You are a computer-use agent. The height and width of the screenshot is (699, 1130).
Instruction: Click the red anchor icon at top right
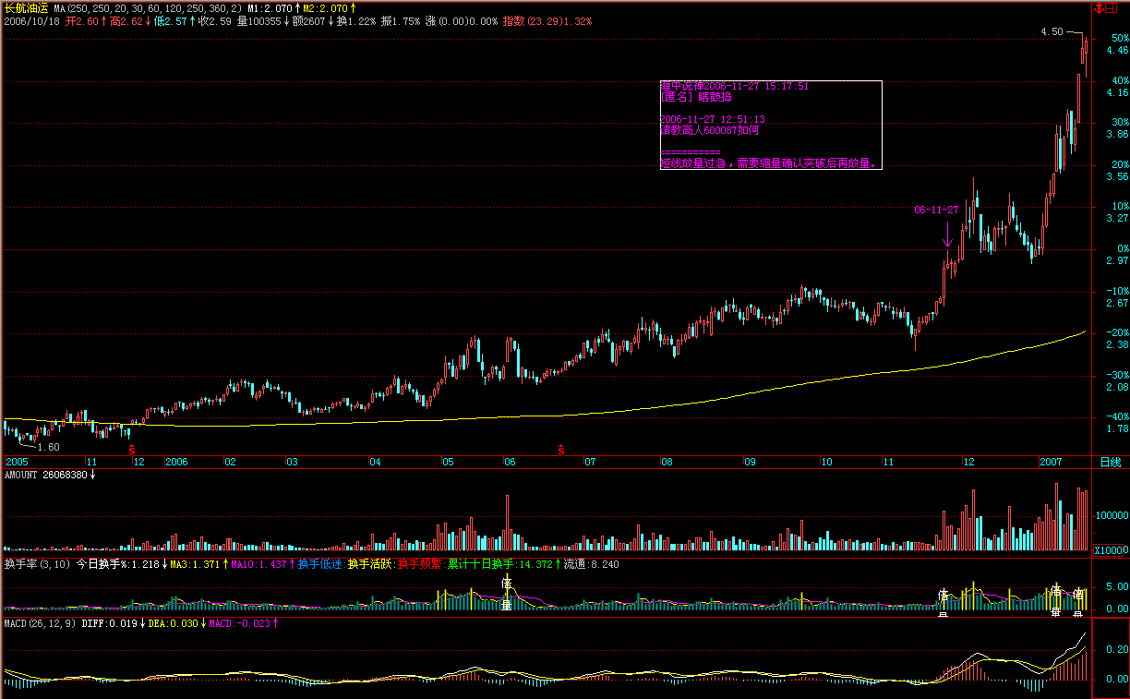(1099, 8)
